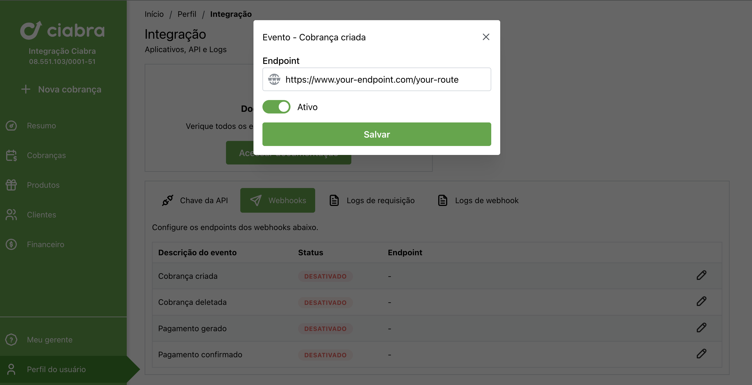Image resolution: width=752 pixels, height=385 pixels.
Task: Click Início in the breadcrumb
Action: (x=154, y=14)
